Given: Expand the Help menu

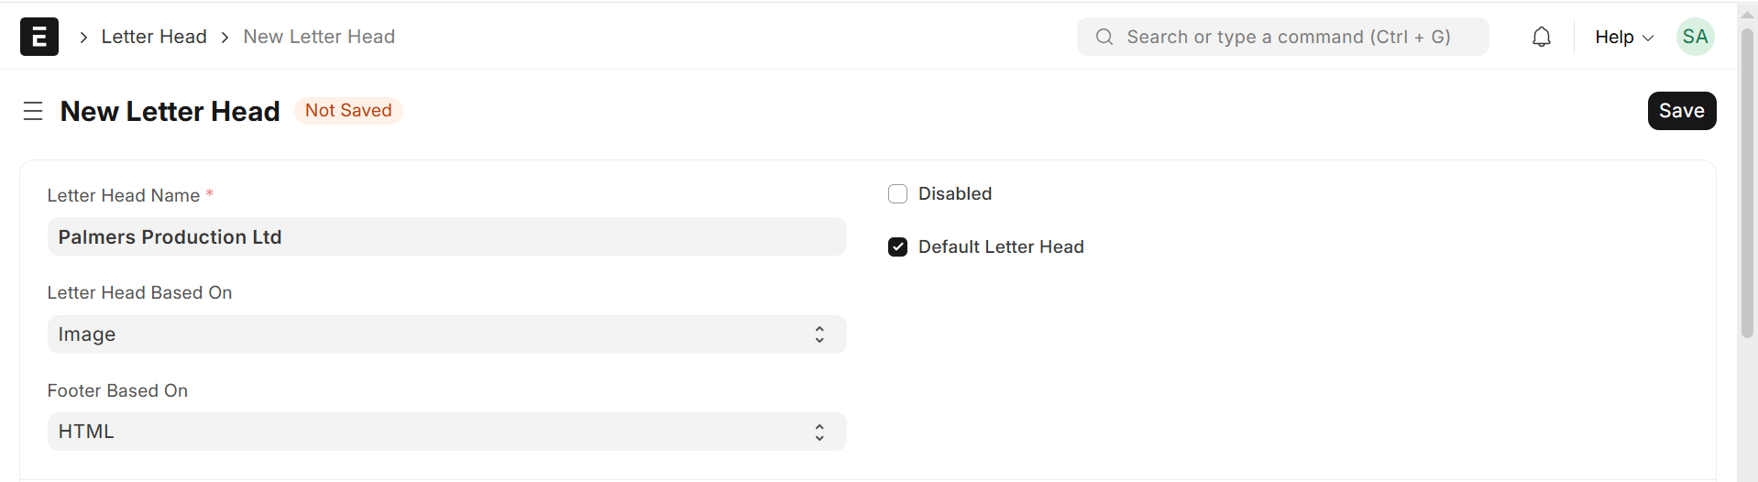Looking at the screenshot, I should [1623, 37].
